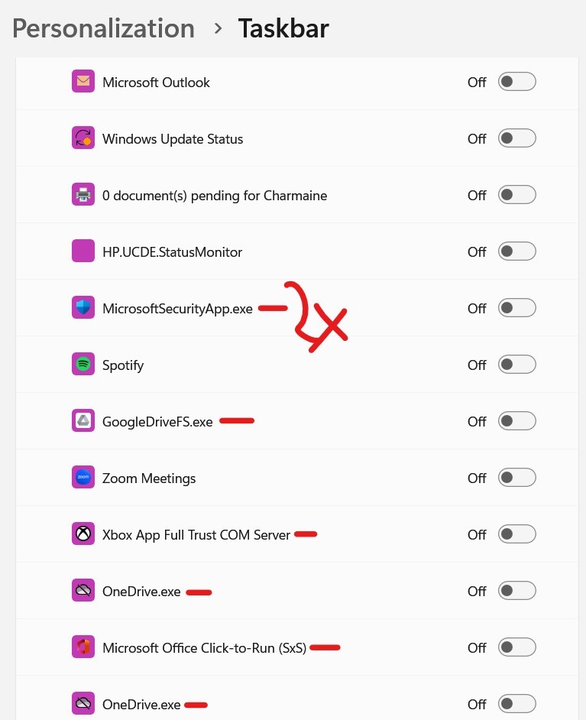The height and width of the screenshot is (720, 586).
Task: Click the MicrosoftSecurityApp shield icon
Action: [83, 307]
